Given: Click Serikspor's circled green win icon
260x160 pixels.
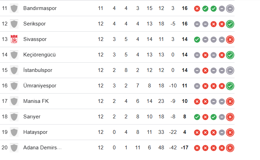Looking at the screenshot, I should click(x=230, y=24).
